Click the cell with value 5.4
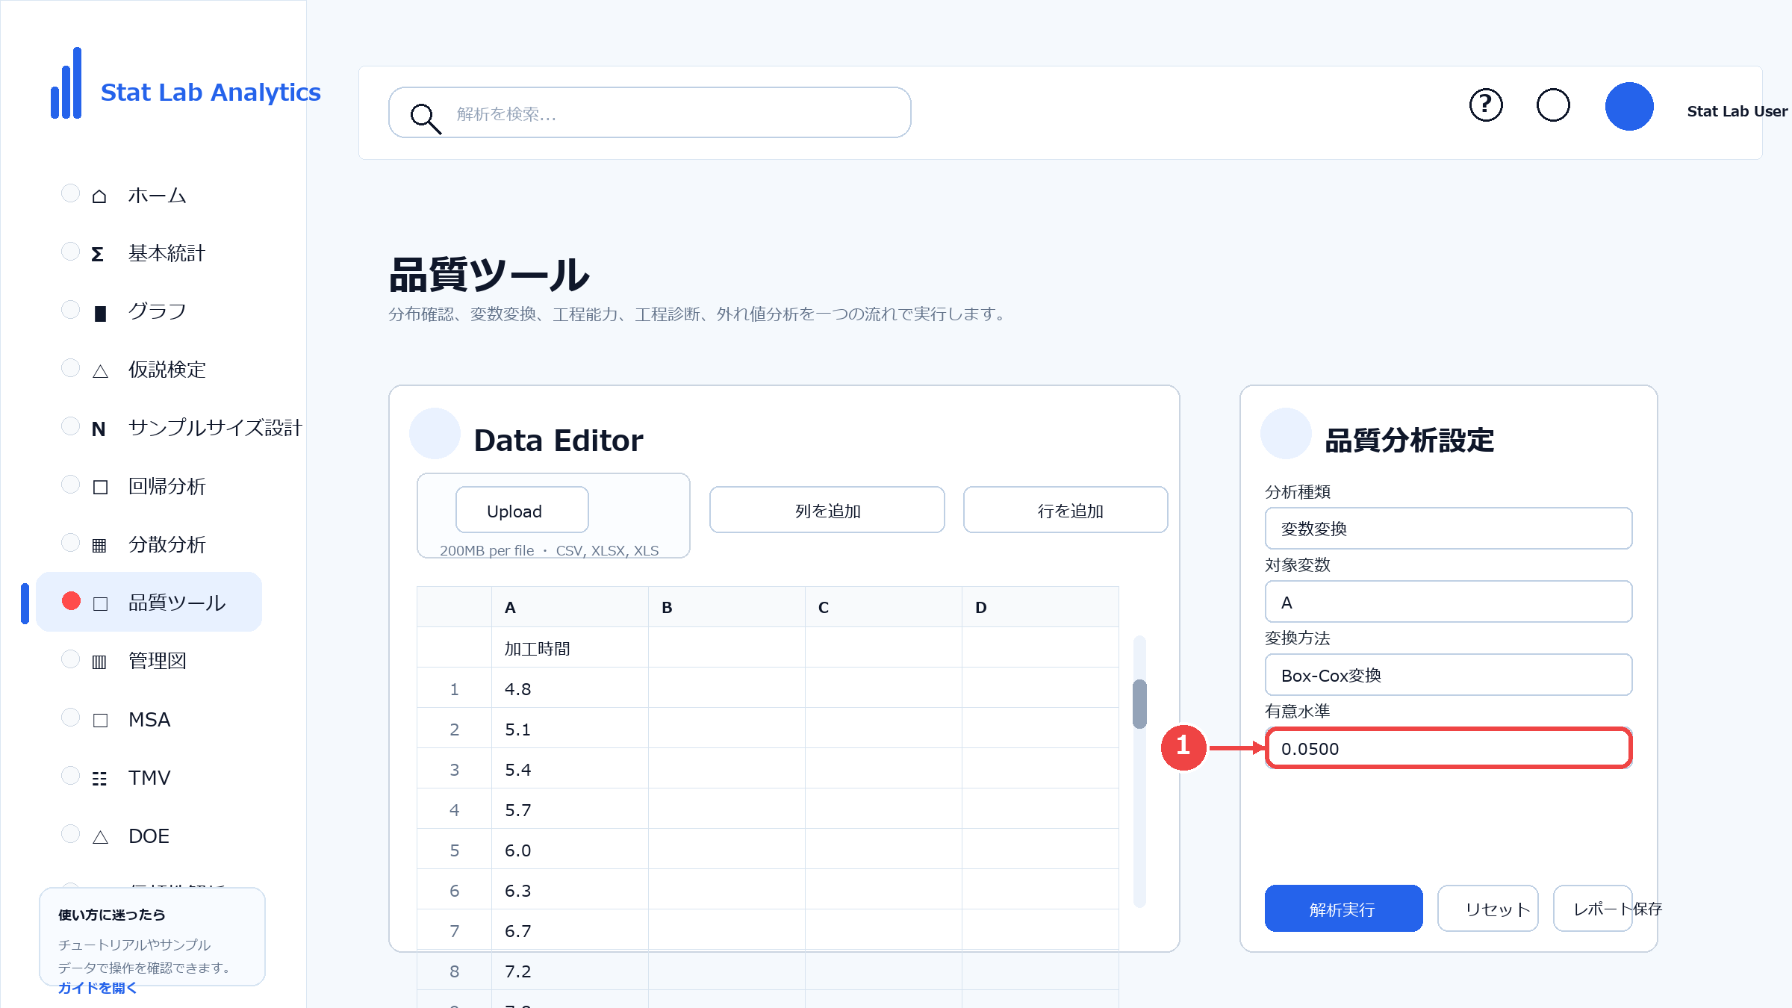Image resolution: width=1792 pixels, height=1008 pixels. pos(570,768)
